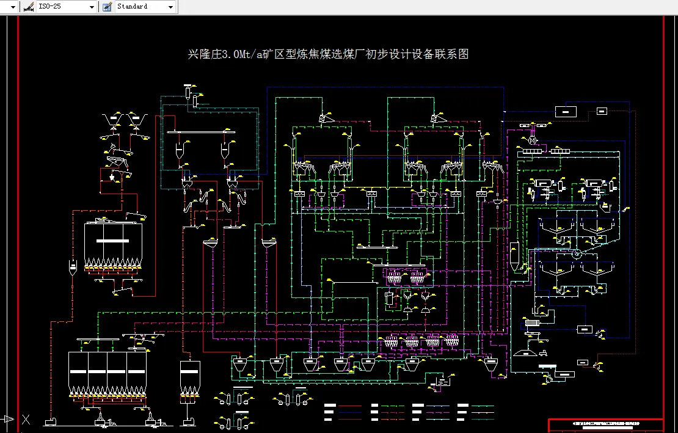Select the red title block at drawing bottom-right

(x=606, y=426)
